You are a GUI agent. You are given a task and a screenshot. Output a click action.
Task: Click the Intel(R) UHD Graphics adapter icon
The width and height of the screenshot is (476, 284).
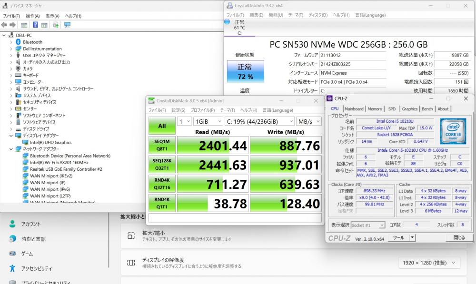coord(26,142)
